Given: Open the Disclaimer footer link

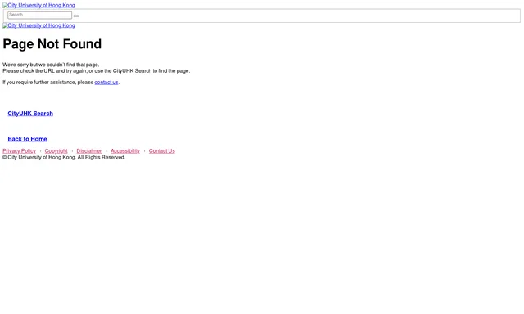Looking at the screenshot, I should 89,150.
